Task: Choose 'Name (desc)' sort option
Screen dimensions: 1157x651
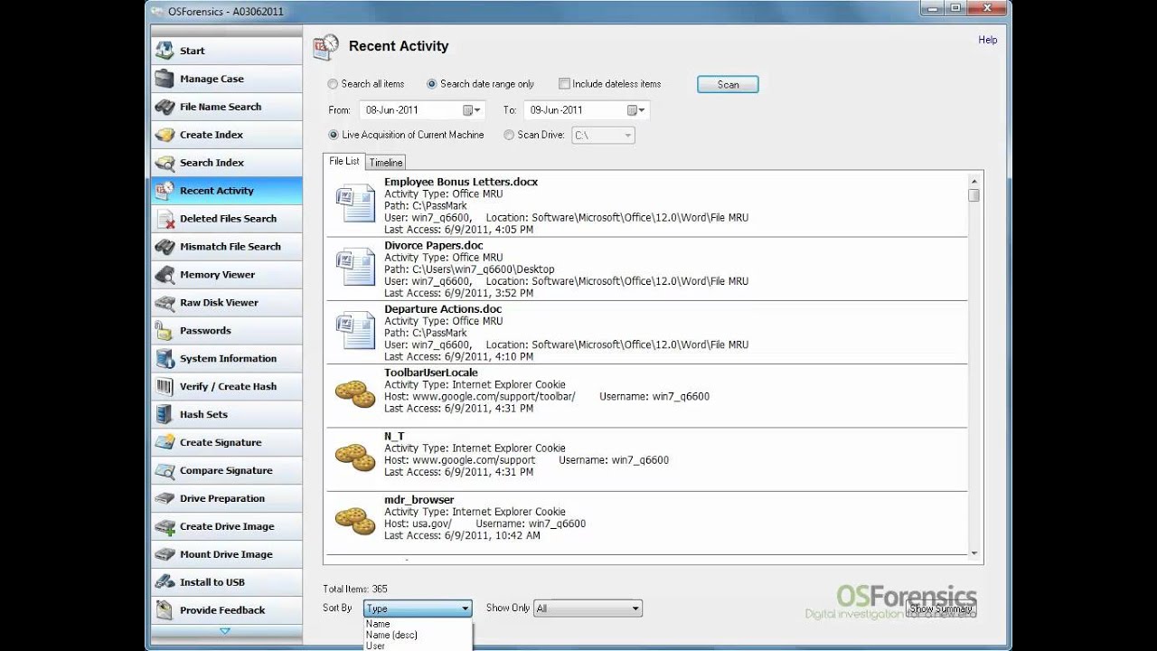Action: tap(391, 635)
